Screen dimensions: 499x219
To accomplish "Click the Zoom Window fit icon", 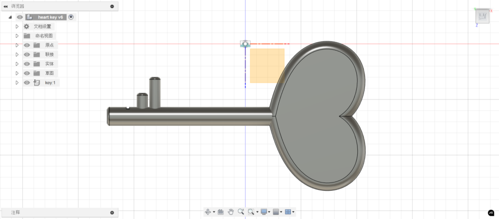I will tap(251, 212).
